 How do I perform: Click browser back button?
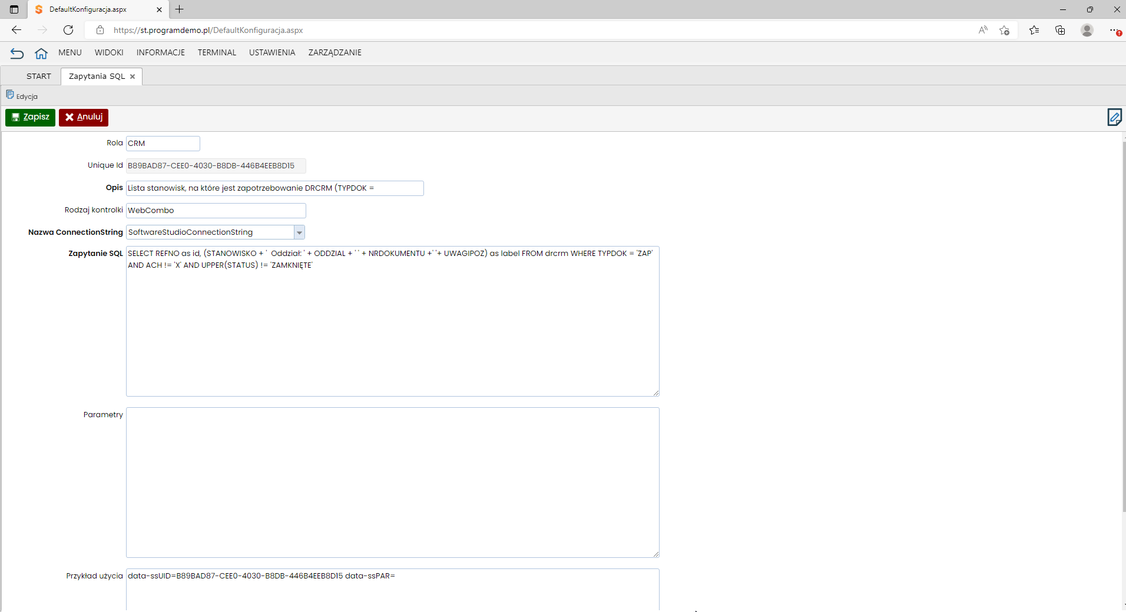(16, 30)
